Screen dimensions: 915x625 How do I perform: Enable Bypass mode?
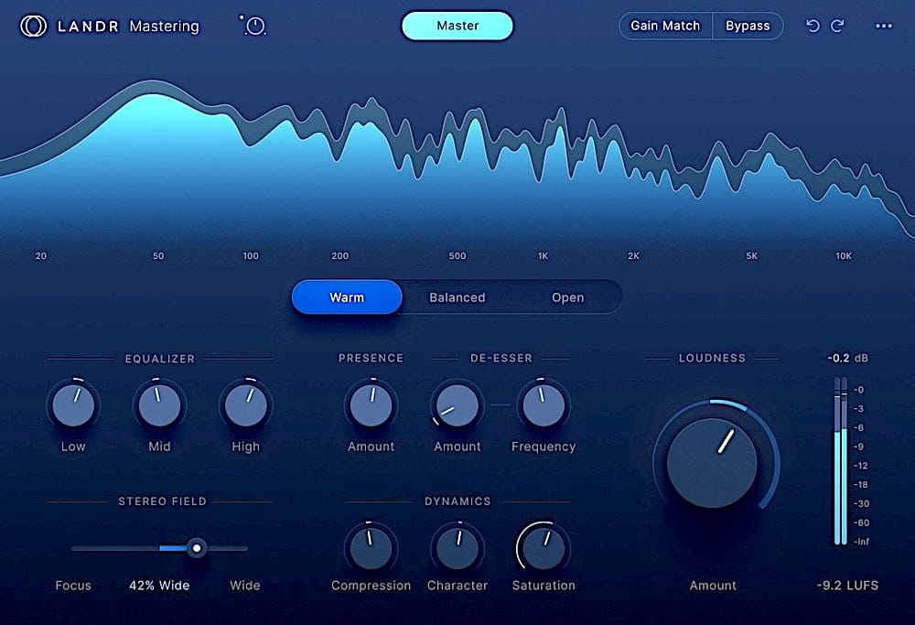coord(748,26)
